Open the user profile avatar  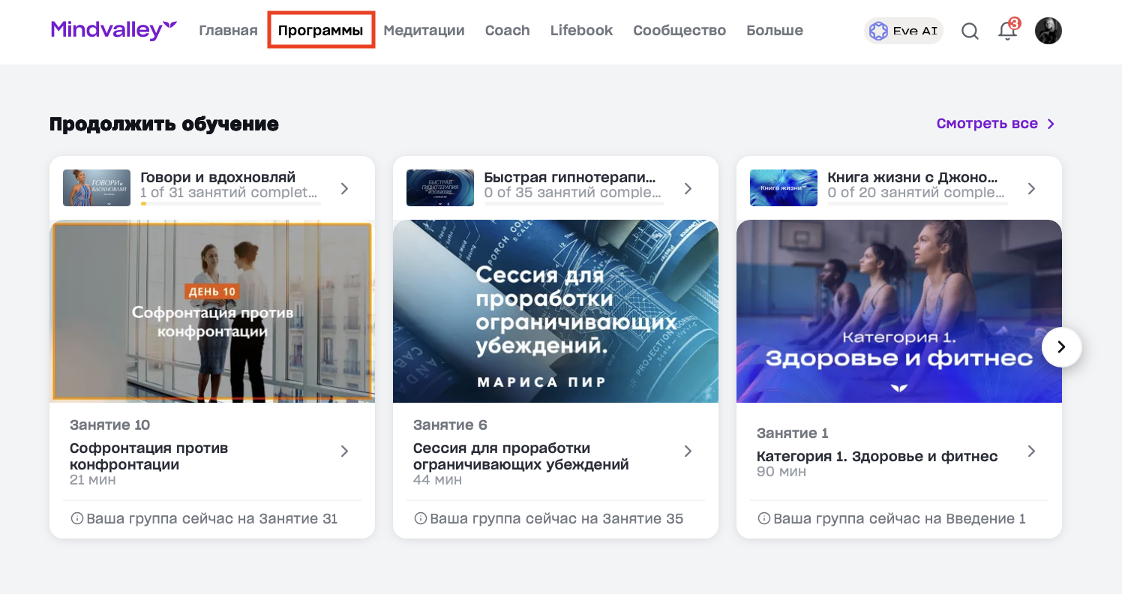pos(1048,31)
